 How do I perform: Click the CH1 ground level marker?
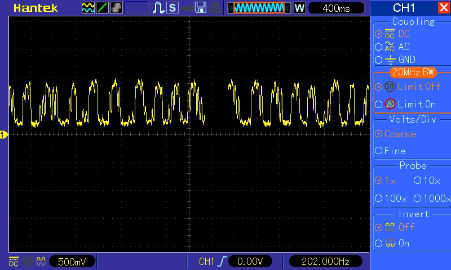tap(3, 134)
